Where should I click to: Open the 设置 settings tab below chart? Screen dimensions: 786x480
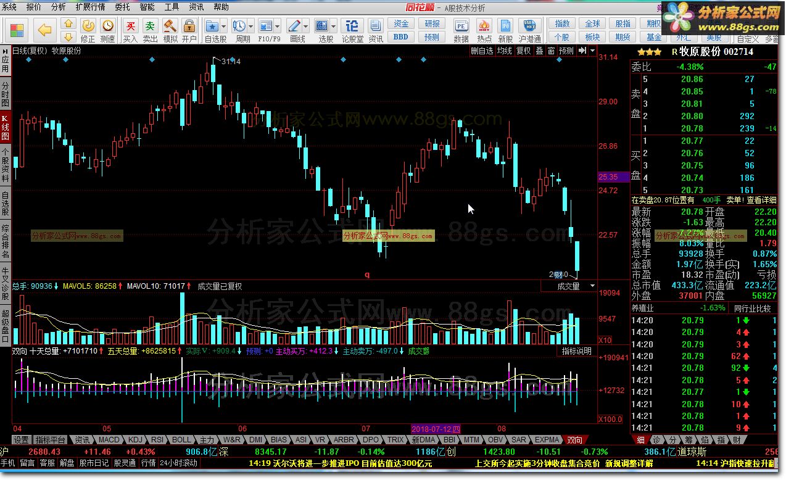tap(22, 440)
